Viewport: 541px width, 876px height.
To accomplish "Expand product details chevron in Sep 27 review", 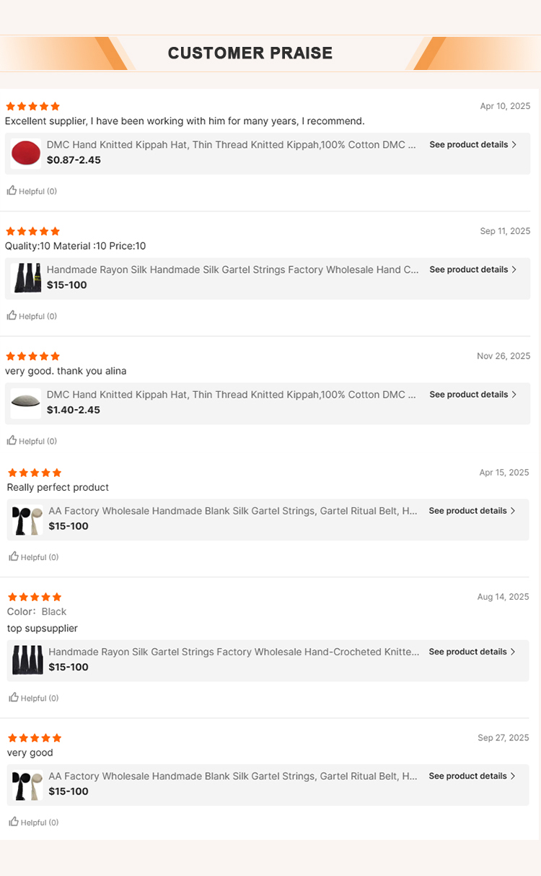I will 513,776.
